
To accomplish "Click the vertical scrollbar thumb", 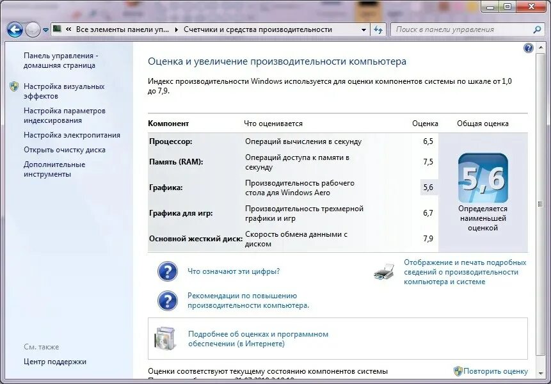I will pos(540,204).
